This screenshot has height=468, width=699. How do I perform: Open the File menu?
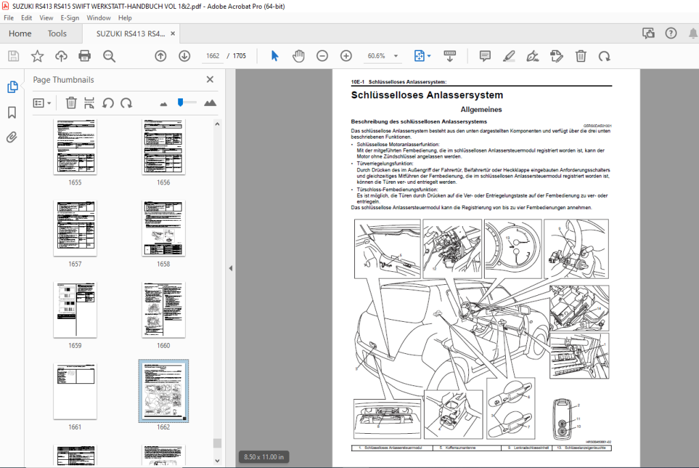click(8, 18)
